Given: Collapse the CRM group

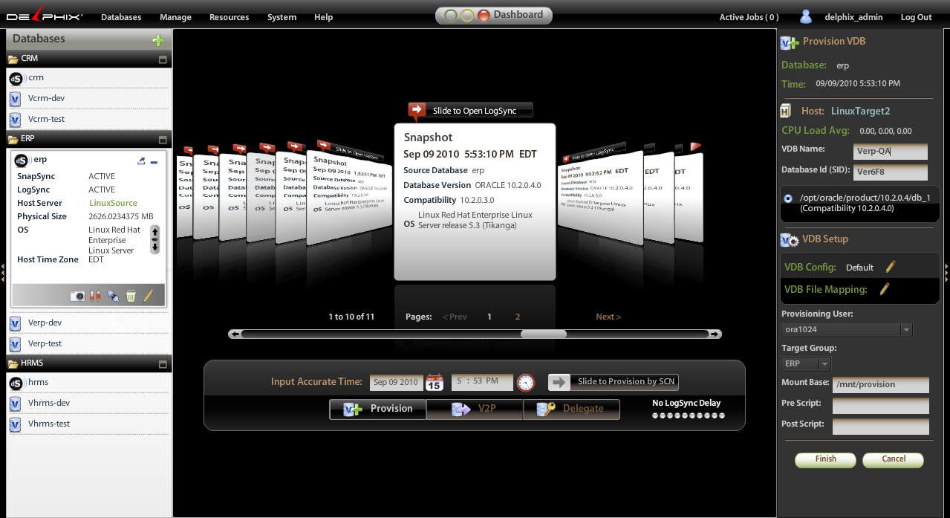Looking at the screenshot, I should tap(163, 59).
